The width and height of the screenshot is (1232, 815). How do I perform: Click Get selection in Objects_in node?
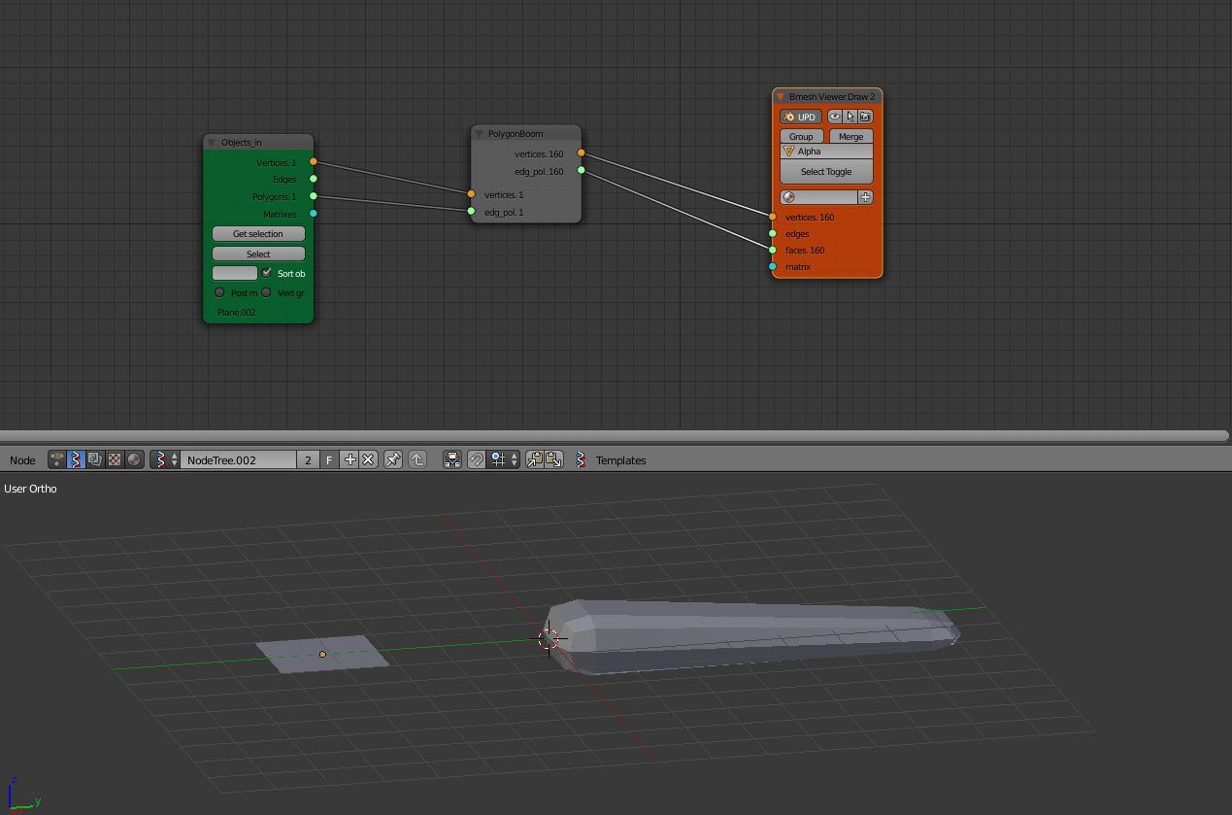[258, 234]
